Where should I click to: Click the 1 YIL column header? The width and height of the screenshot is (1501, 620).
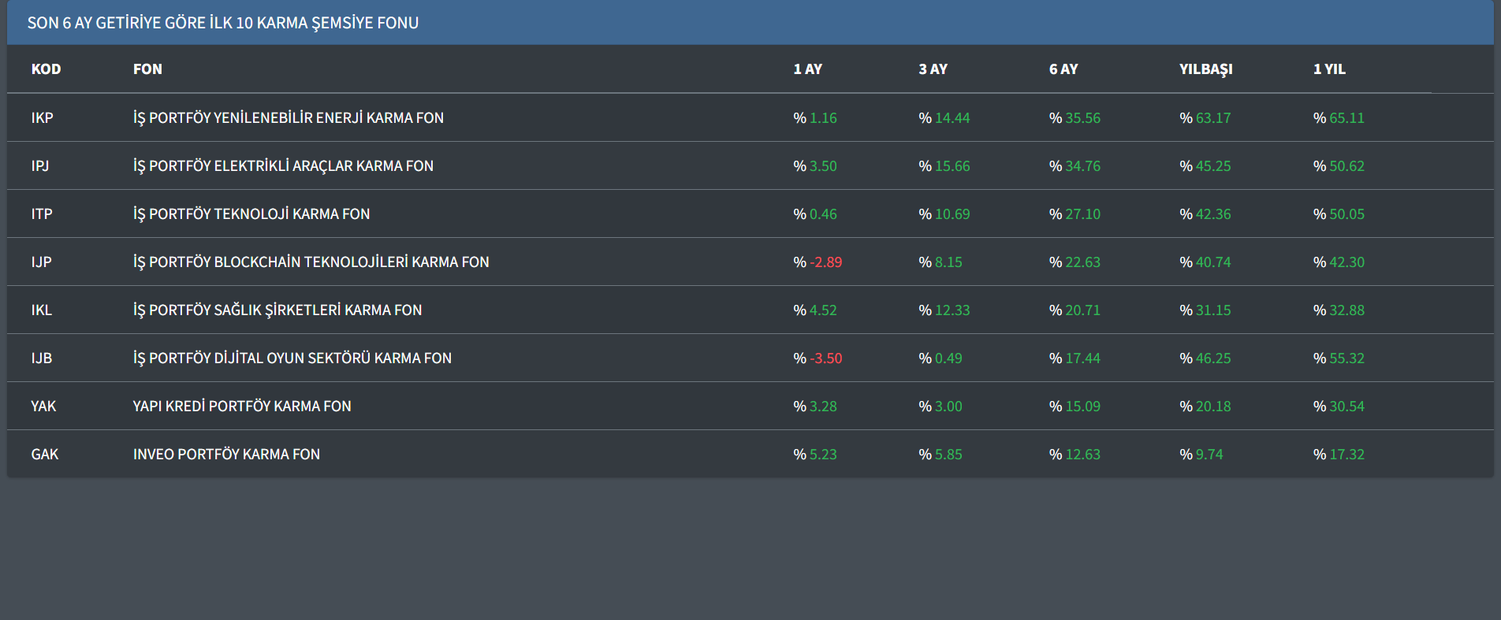1329,69
